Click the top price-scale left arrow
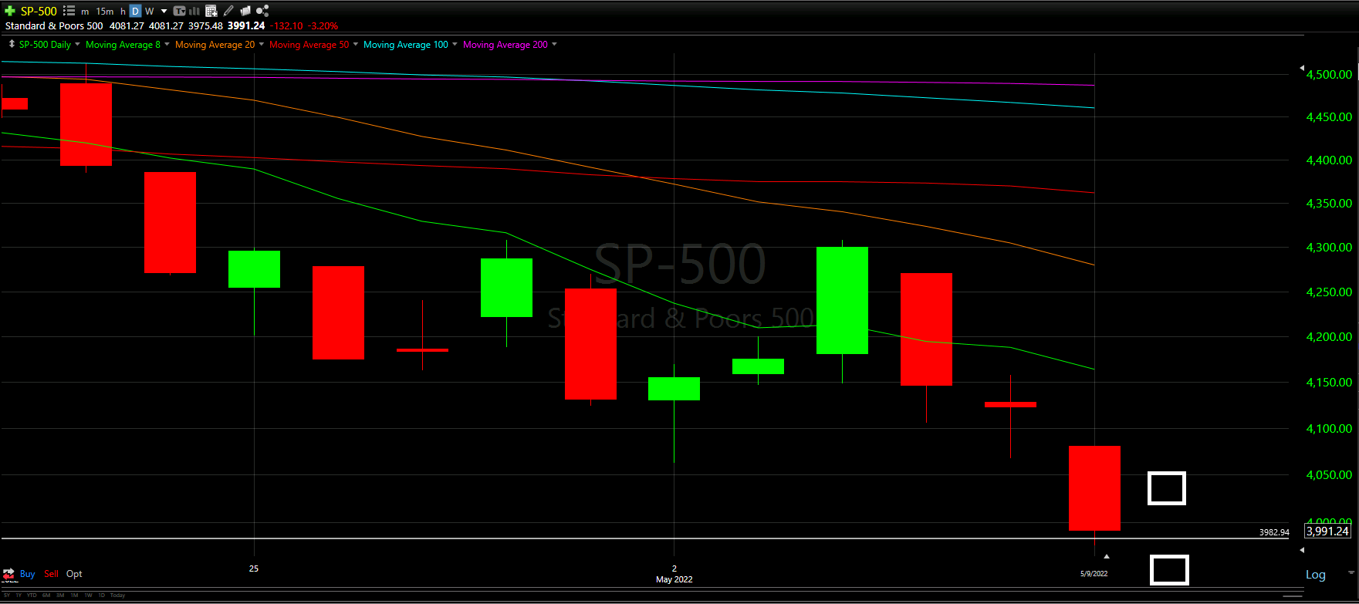This screenshot has width=1359, height=604. tap(1302, 68)
